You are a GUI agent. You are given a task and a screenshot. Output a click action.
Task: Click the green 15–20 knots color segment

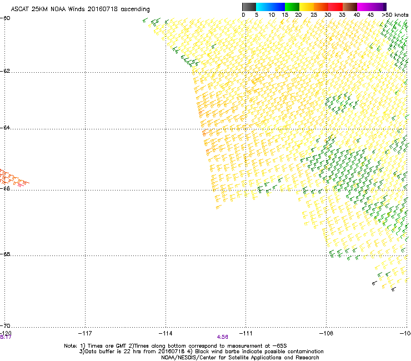pos(292,7)
